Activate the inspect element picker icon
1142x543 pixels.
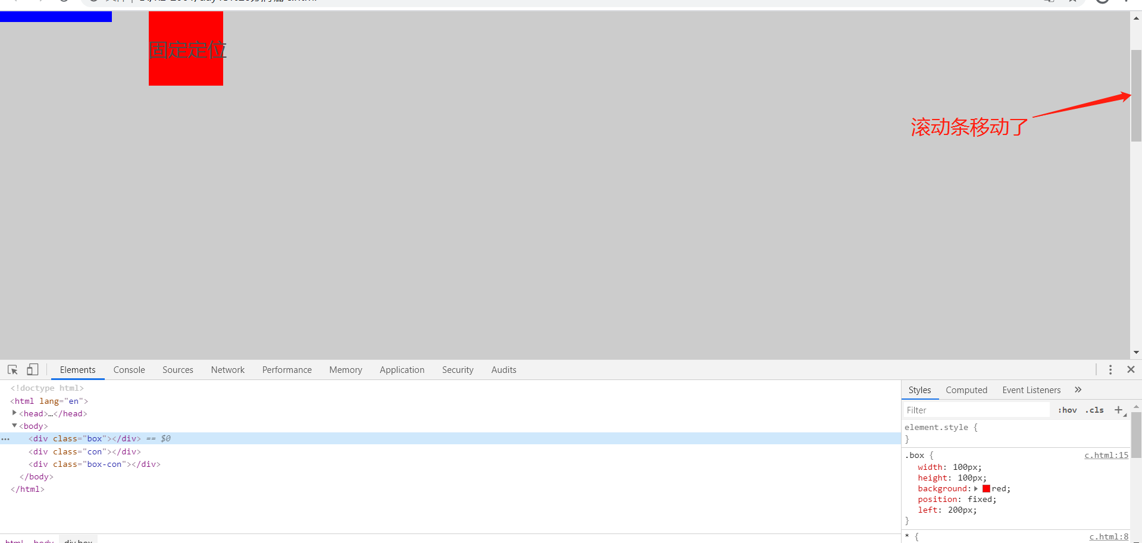12,369
